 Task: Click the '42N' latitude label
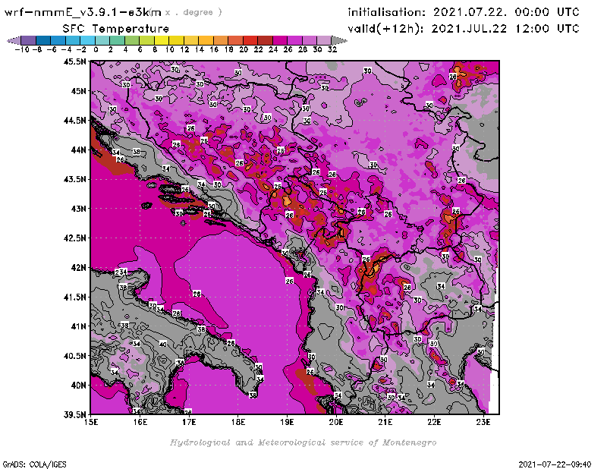pyautogui.click(x=78, y=268)
